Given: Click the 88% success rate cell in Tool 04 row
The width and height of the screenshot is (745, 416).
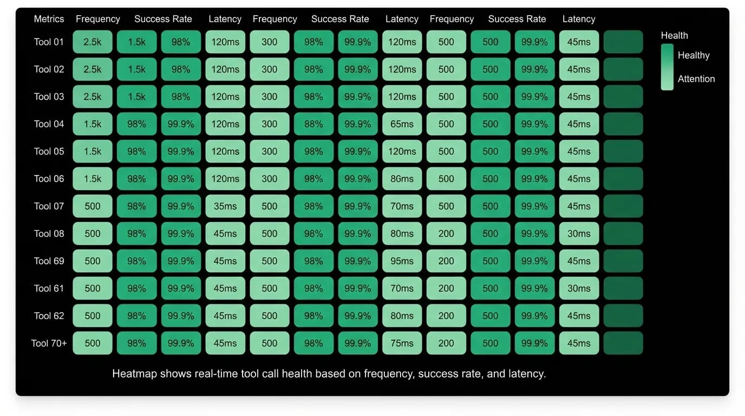Looking at the screenshot, I should [x=313, y=124].
